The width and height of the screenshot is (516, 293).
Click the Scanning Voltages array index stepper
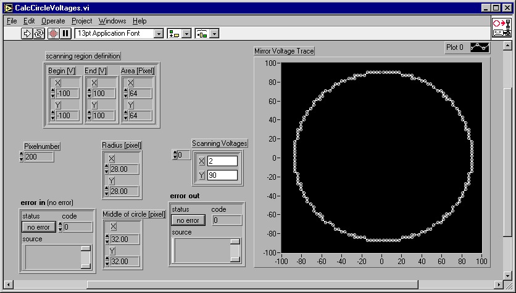point(174,155)
